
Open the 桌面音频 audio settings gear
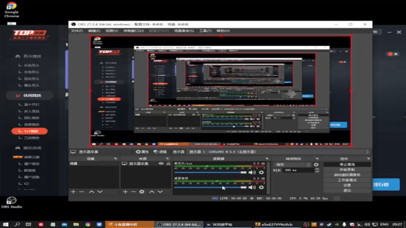coord(261,187)
